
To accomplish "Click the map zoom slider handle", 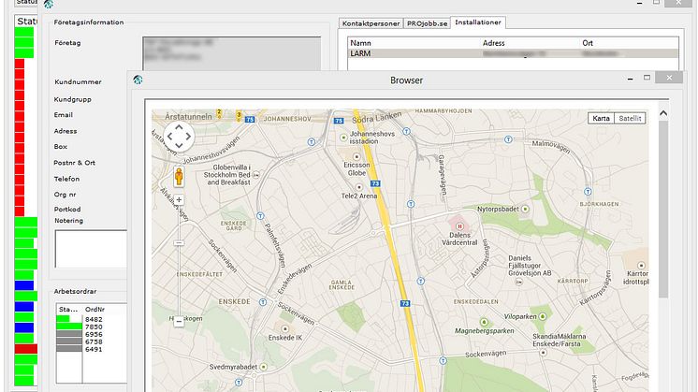I will tap(179, 243).
